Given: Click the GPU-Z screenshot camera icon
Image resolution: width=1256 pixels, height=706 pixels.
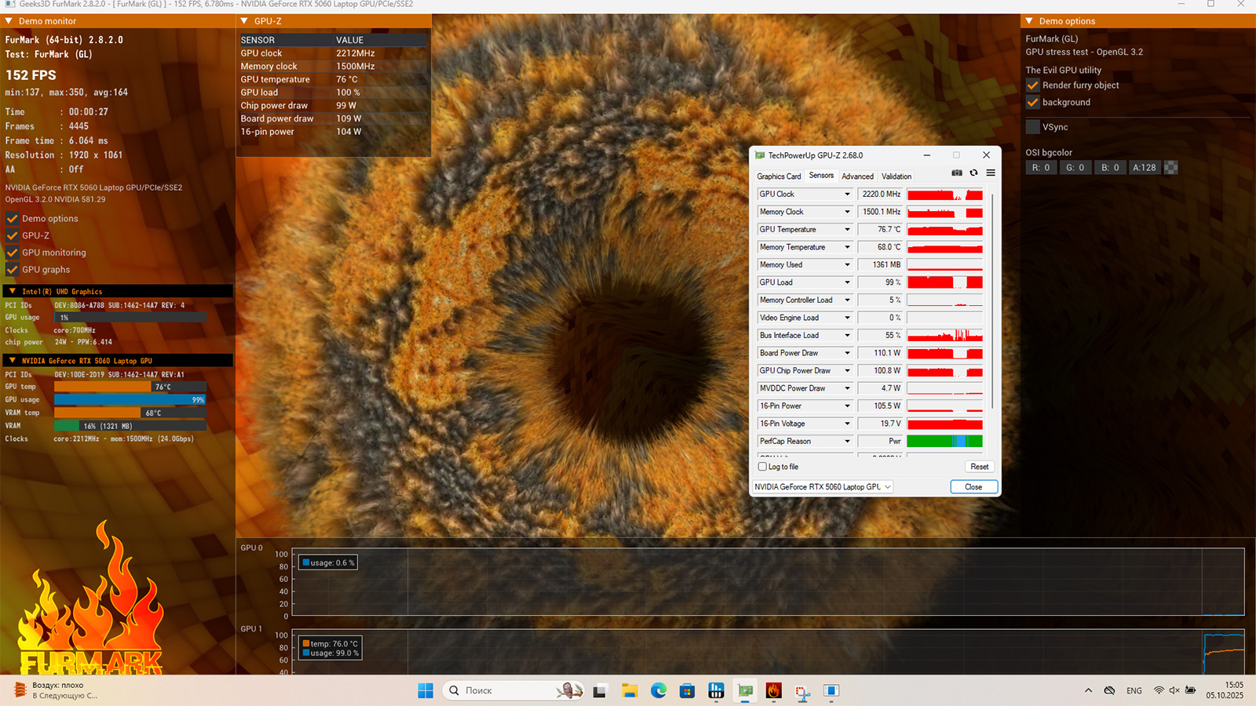Looking at the screenshot, I should click(956, 173).
